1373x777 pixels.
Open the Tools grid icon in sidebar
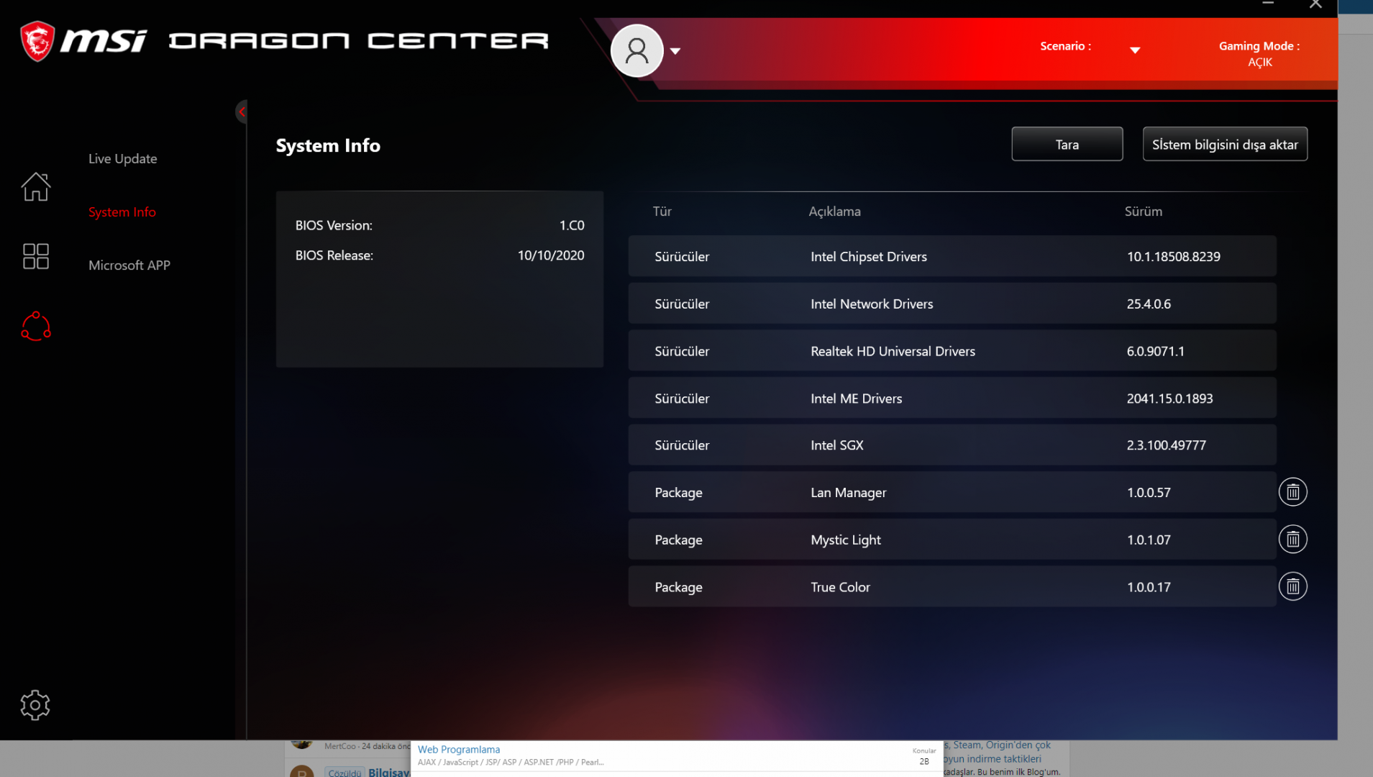tap(35, 256)
